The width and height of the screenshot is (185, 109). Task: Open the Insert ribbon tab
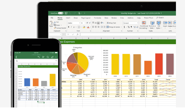click(x=68, y=18)
